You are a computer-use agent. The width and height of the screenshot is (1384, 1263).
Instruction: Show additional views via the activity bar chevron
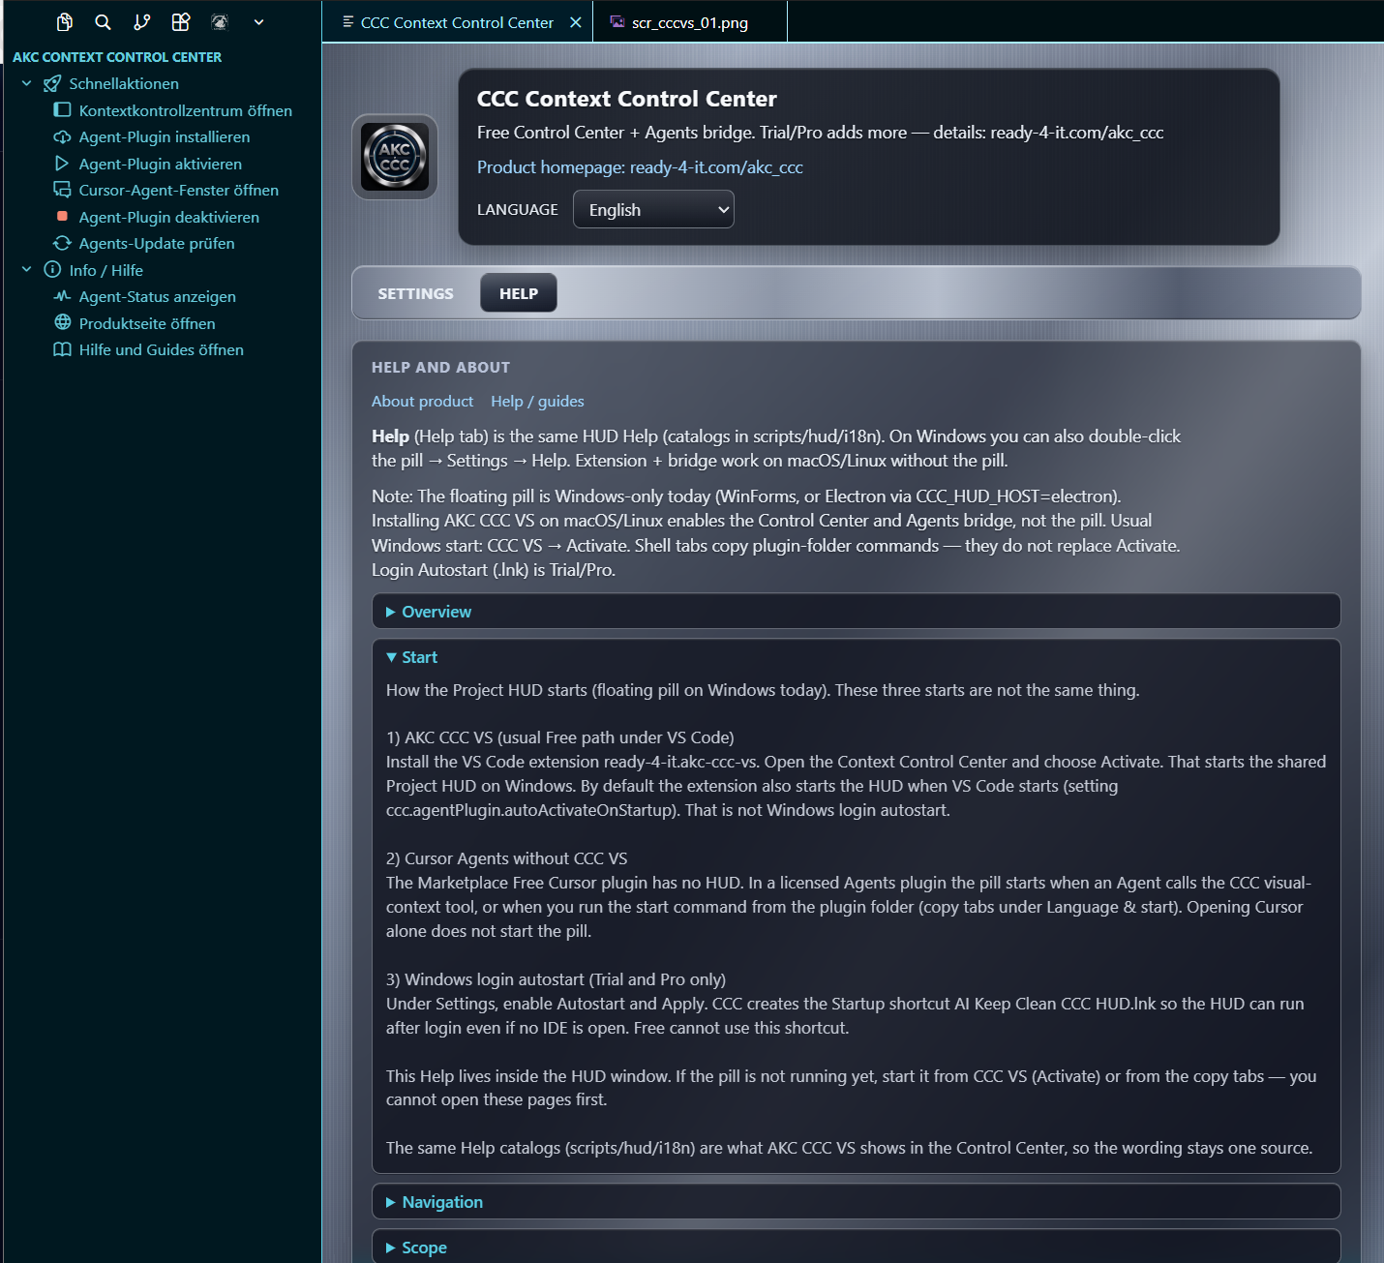pos(258,22)
